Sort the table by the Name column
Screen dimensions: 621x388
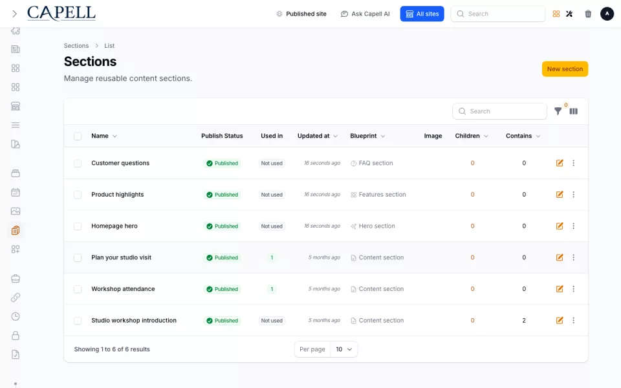pos(103,136)
